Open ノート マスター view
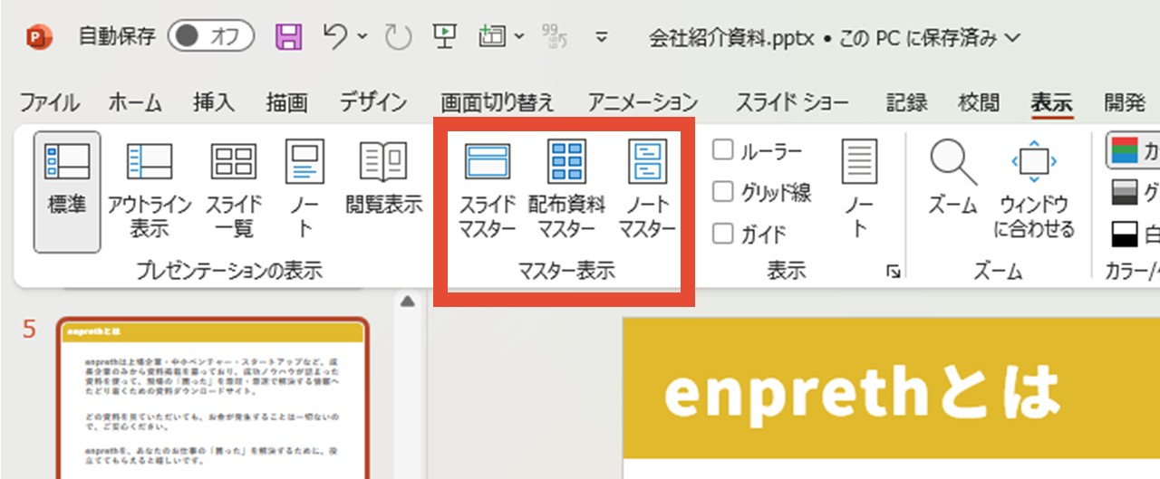This screenshot has height=479, width=1160. [x=648, y=189]
